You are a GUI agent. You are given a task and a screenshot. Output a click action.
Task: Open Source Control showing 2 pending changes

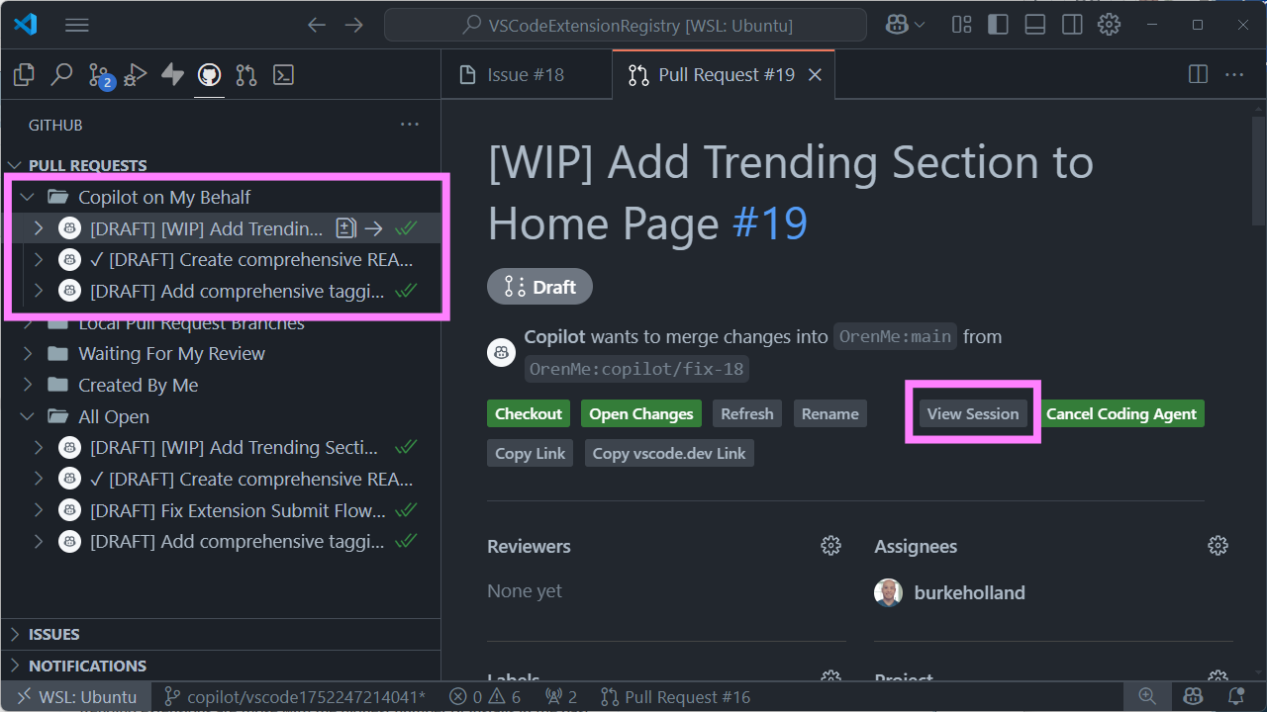(x=98, y=74)
